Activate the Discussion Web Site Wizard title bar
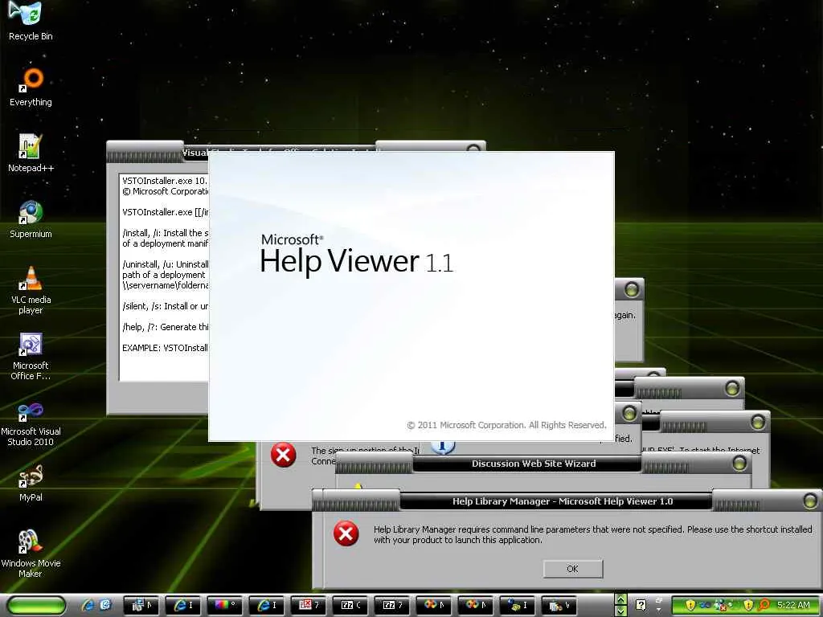 (534, 464)
